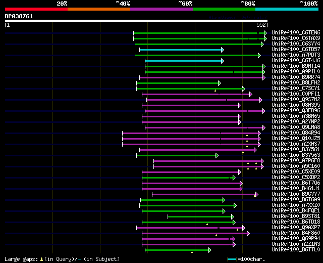Click the yellow gap marker under B6TD18

click(207, 224)
